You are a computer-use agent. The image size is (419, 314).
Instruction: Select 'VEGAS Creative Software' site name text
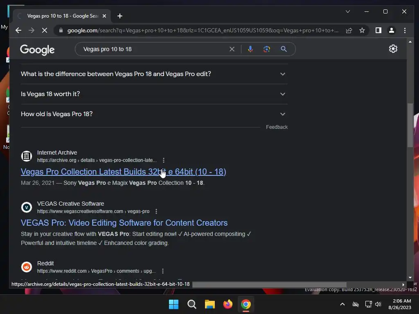70,204
